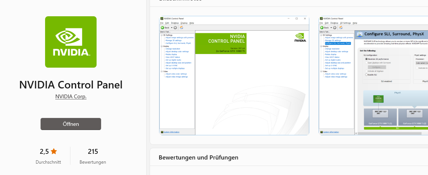Open the first screenshot showing NVIDIA Control Panel home
The image size is (428, 175).
[234, 76]
